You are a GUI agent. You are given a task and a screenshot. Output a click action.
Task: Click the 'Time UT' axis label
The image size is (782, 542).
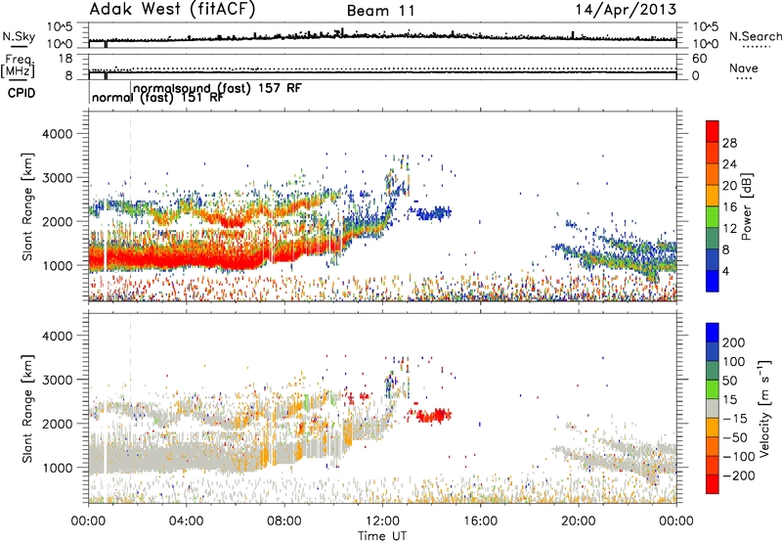[382, 536]
